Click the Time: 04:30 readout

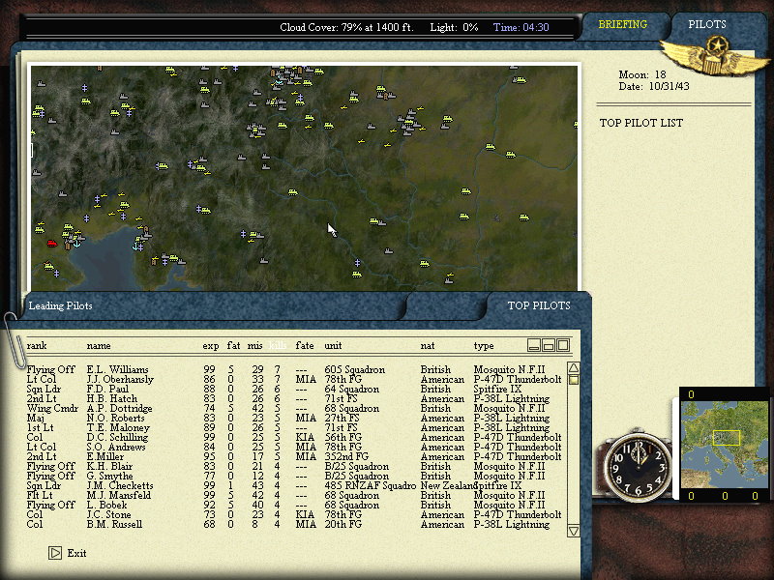[521, 28]
